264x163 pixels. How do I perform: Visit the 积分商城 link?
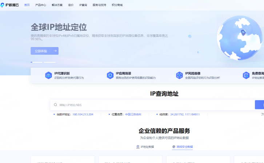click(117, 5)
